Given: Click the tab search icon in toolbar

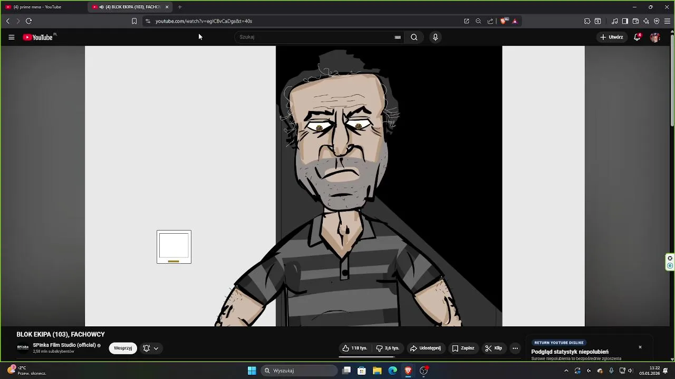Looking at the screenshot, I should [x=597, y=21].
